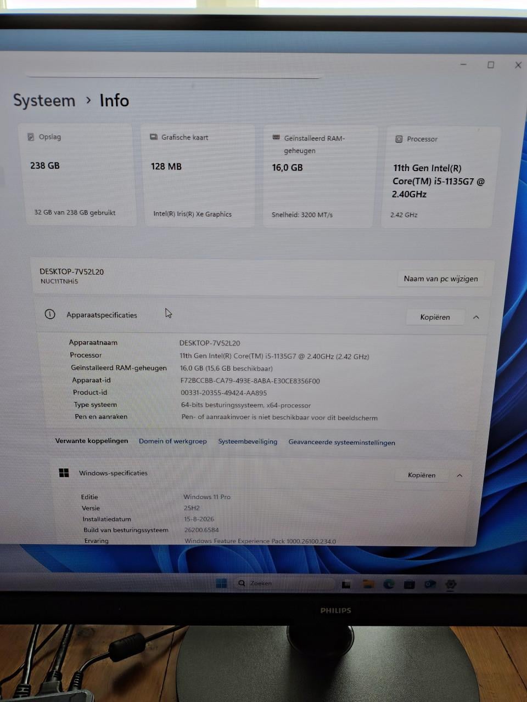527x702 pixels.
Task: Click the 'Pen en aanraken' label
Action: [x=101, y=417]
